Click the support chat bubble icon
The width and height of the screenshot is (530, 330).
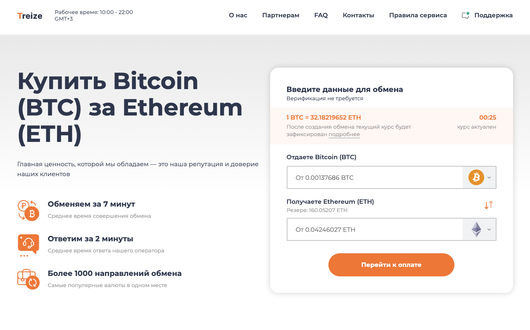[466, 16]
